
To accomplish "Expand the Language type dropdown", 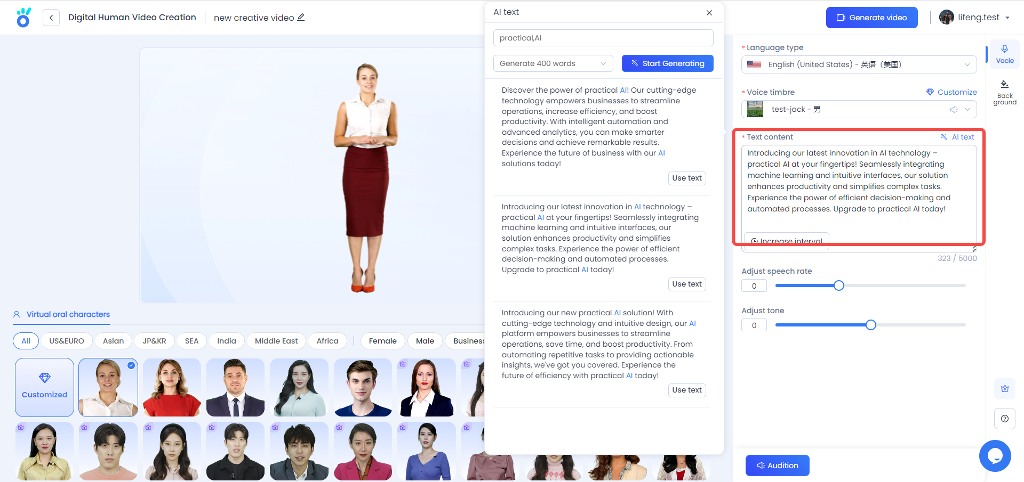I will (859, 64).
